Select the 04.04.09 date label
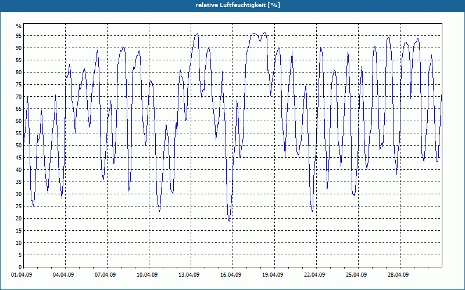This screenshot has height=290, width=465. (63, 274)
